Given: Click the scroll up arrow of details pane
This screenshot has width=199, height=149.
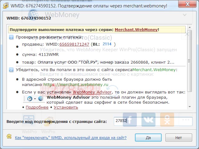Looking at the screenshot, I should (x=190, y=27).
